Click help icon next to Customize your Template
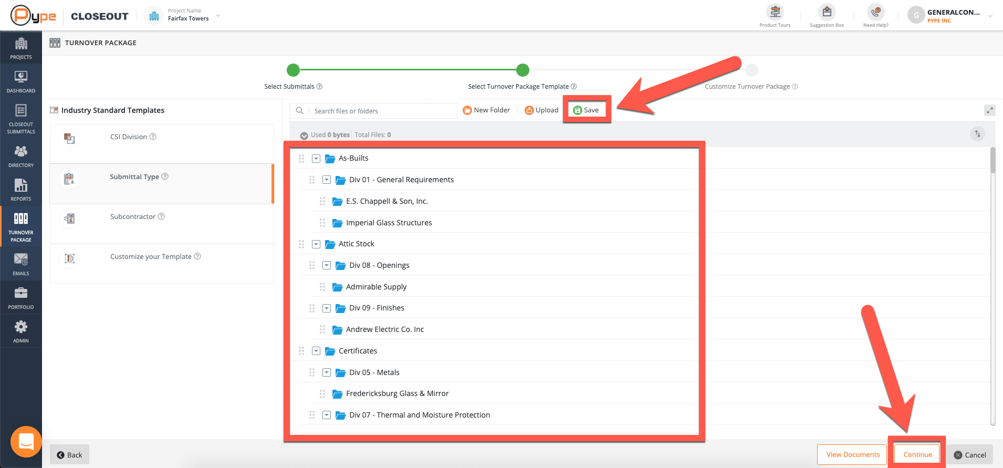 tap(197, 256)
